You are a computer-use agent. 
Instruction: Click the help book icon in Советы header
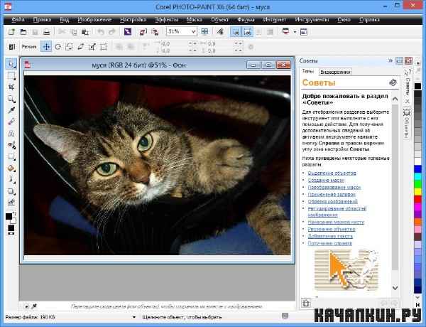point(393,82)
